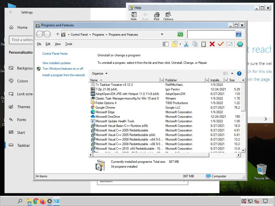This screenshot has width=275, height=206.
Task: Open the Installed On column filter dropdown
Action: [226, 80]
